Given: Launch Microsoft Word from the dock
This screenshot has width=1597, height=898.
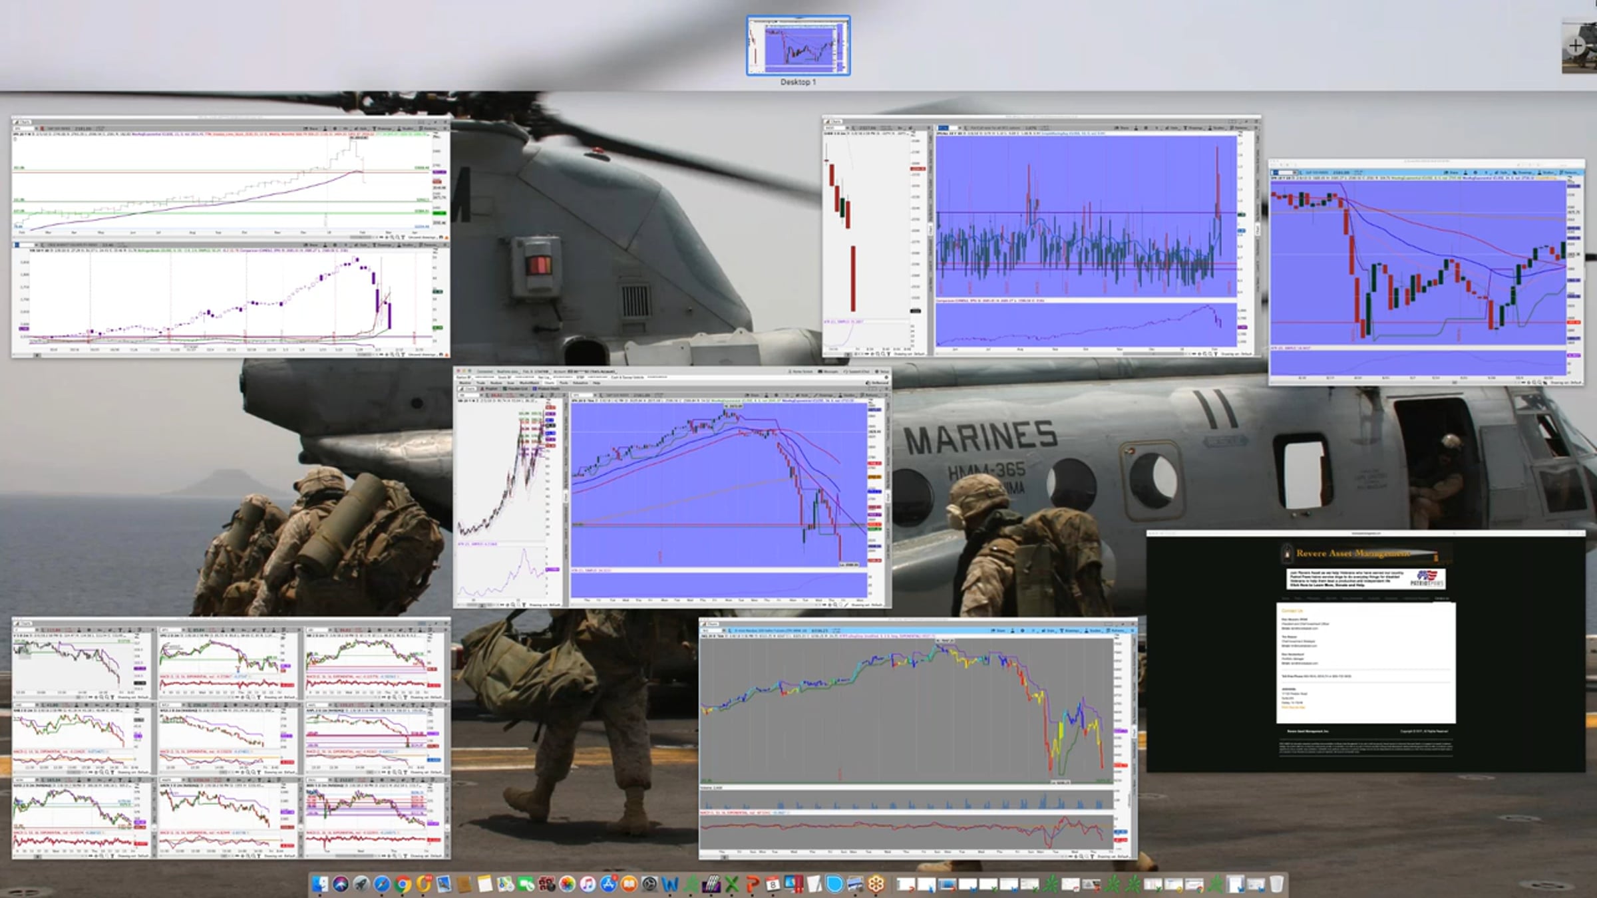Looking at the screenshot, I should (x=670, y=884).
